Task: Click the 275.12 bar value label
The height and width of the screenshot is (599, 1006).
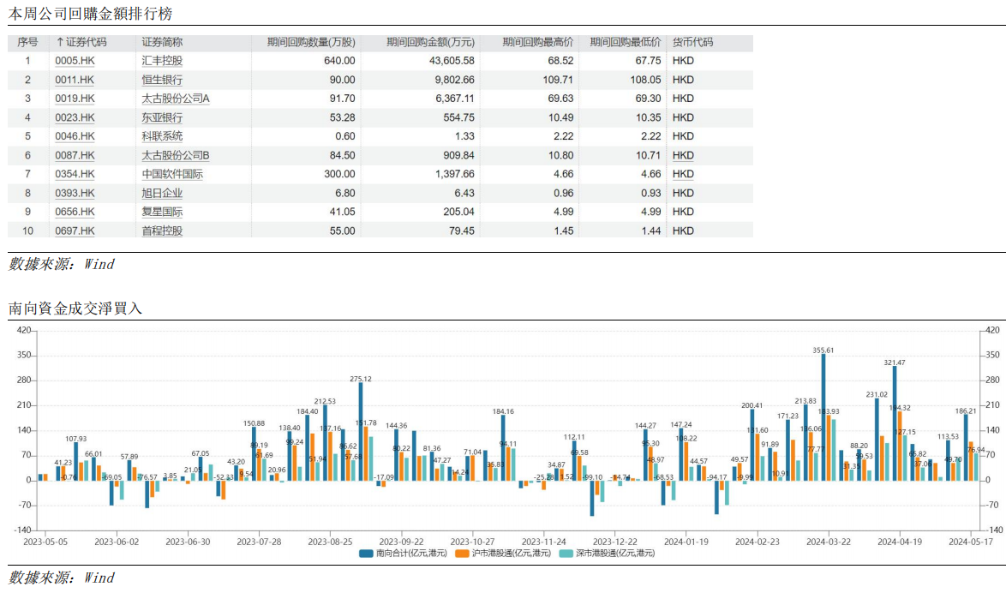Action: (361, 380)
